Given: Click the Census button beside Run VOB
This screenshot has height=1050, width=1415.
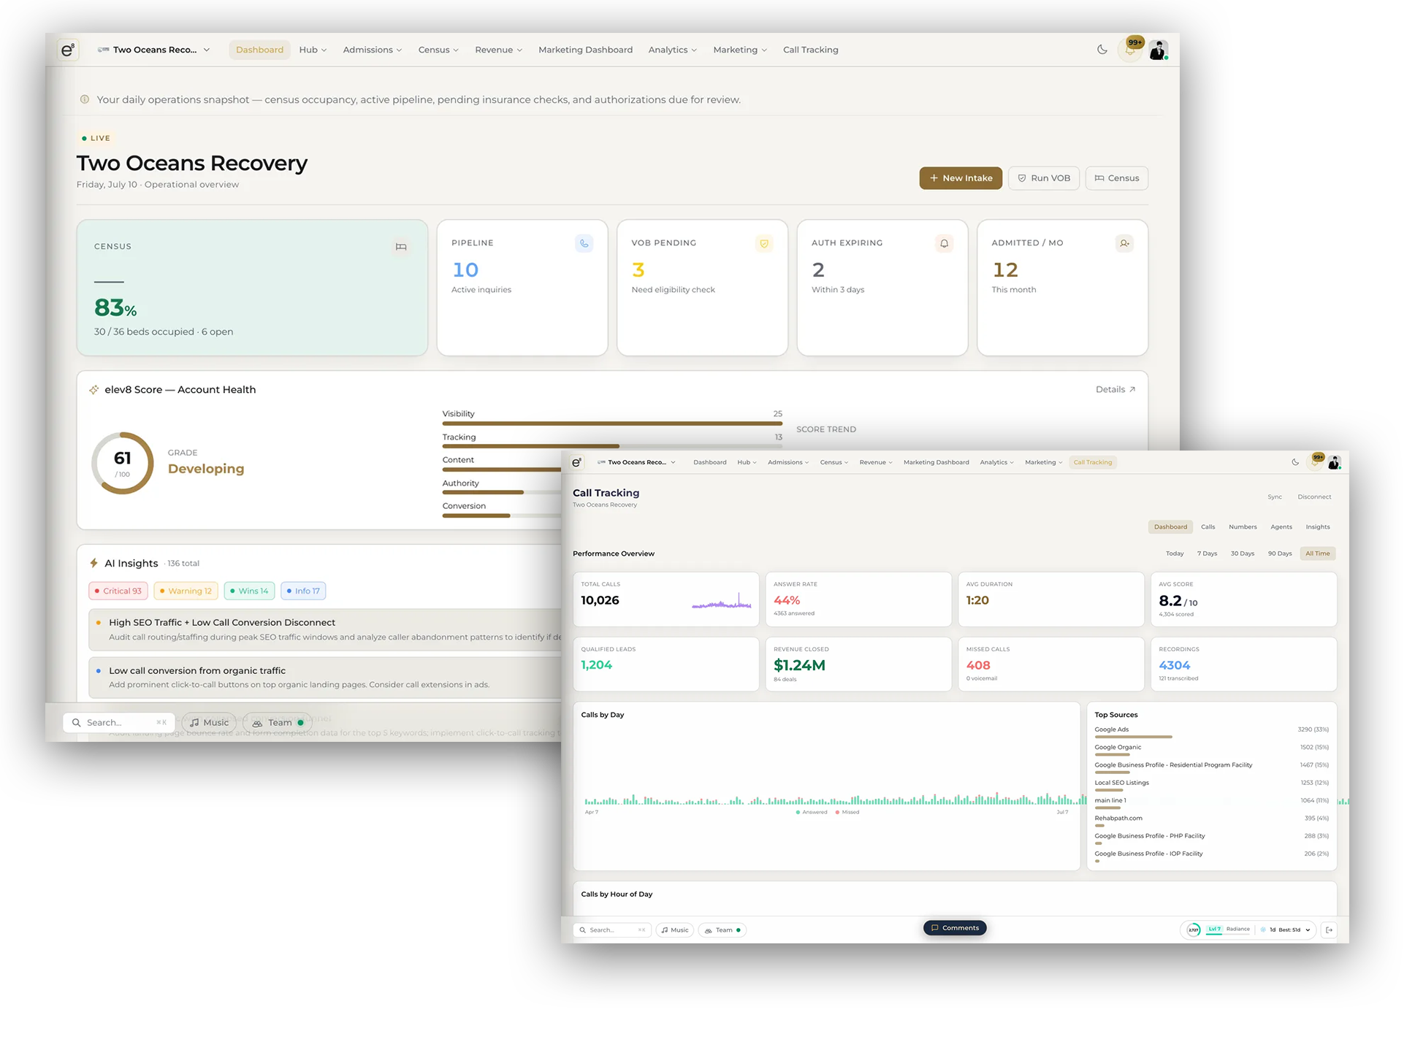Looking at the screenshot, I should (1117, 178).
